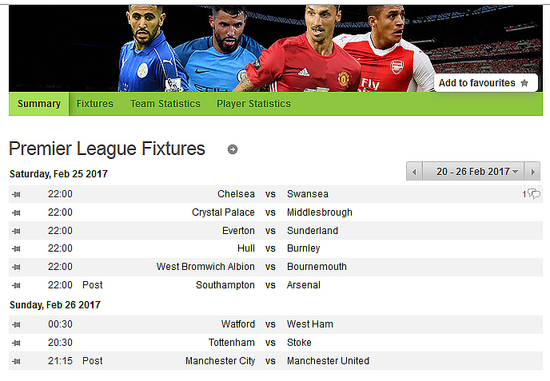
Task: Click the pin icon for Everton vs Sunderland
Action: 16,231
